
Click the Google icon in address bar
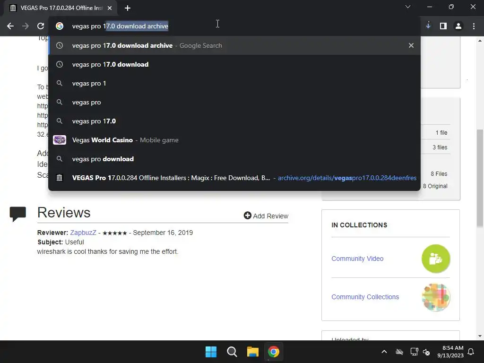(x=60, y=26)
